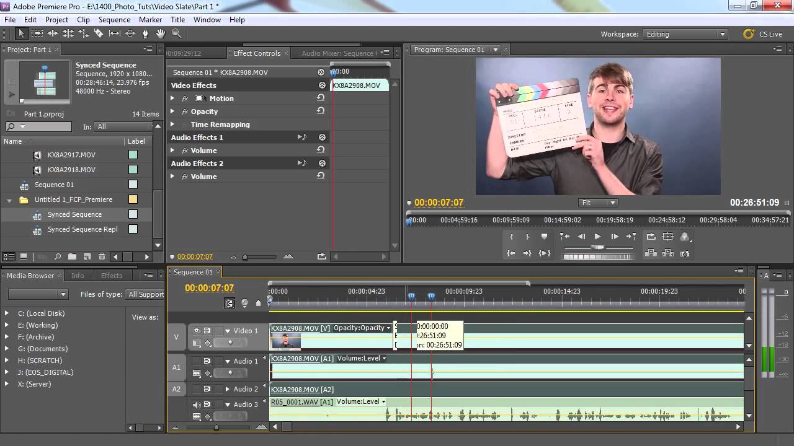Toggle Motion effect fx switch
This screenshot has height=446, width=794.
coord(185,98)
